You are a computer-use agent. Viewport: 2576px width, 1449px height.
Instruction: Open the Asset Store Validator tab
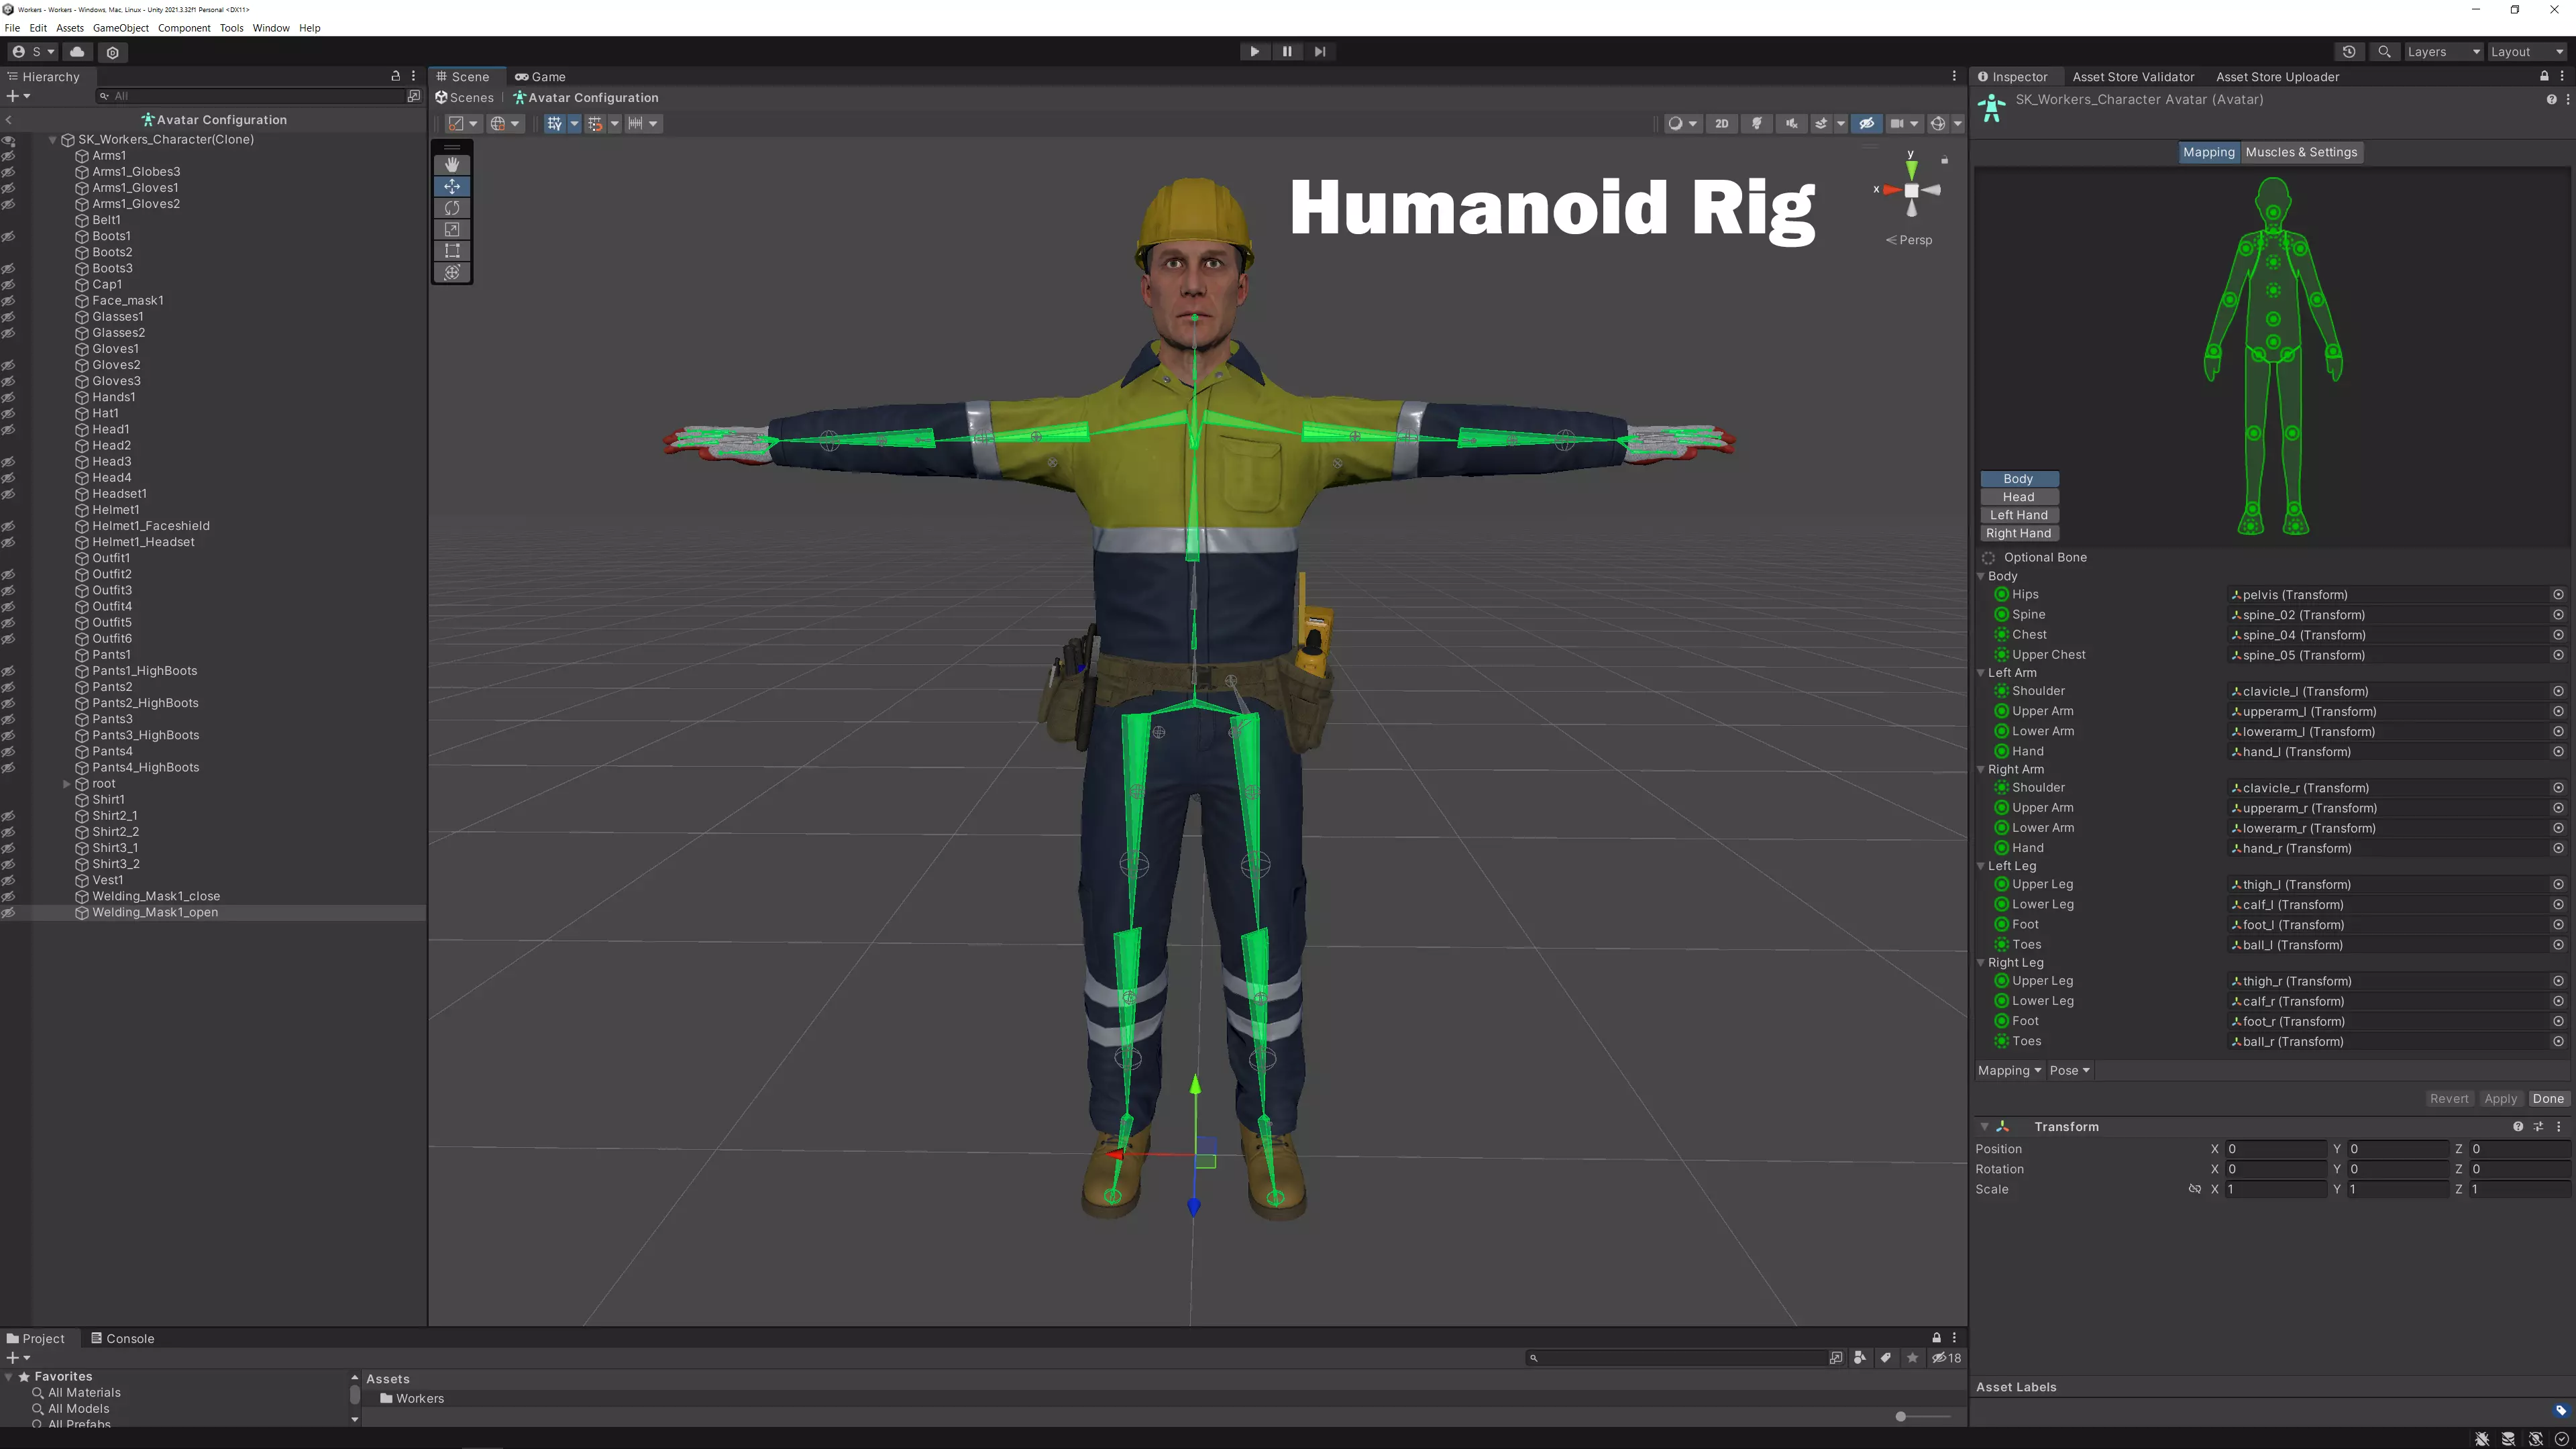[2133, 77]
